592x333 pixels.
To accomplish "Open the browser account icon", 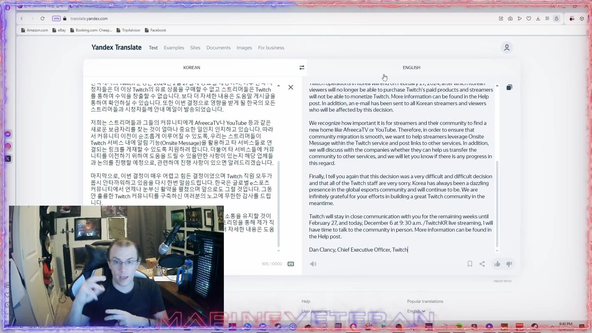I will tap(556, 18).
